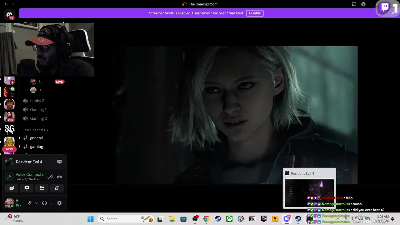Join the Gaming 1 voice channel
The height and width of the screenshot is (225, 400).
pyautogui.click(x=38, y=110)
